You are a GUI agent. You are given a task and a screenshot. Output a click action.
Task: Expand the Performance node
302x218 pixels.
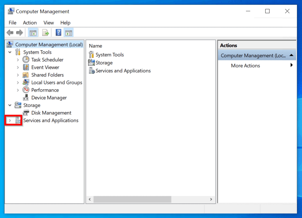(x=18, y=90)
